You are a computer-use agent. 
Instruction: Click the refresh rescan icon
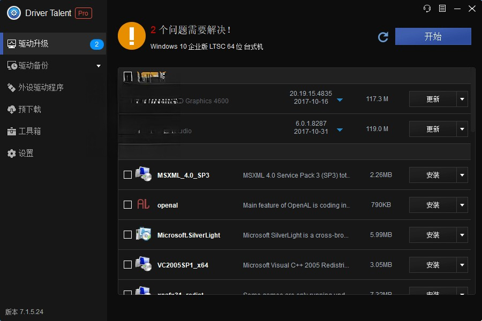[383, 37]
